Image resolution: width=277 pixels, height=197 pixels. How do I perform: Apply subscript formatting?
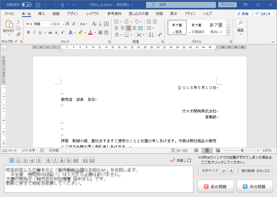(x=57, y=32)
